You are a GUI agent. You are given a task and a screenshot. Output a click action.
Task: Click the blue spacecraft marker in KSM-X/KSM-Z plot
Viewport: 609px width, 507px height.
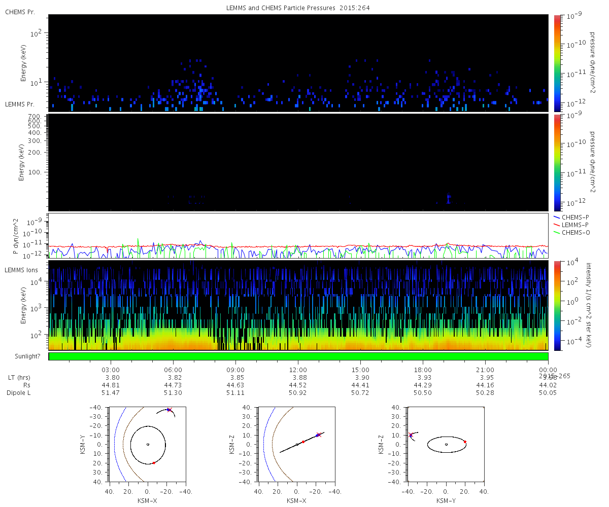pos(317,436)
